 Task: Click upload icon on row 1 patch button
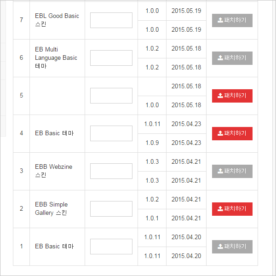pos(220,247)
